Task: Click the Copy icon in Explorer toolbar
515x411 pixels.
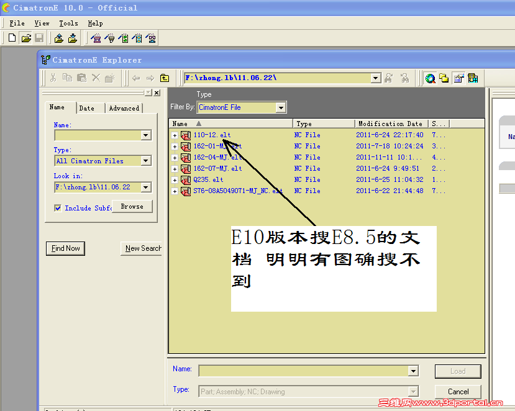Action: (67, 78)
